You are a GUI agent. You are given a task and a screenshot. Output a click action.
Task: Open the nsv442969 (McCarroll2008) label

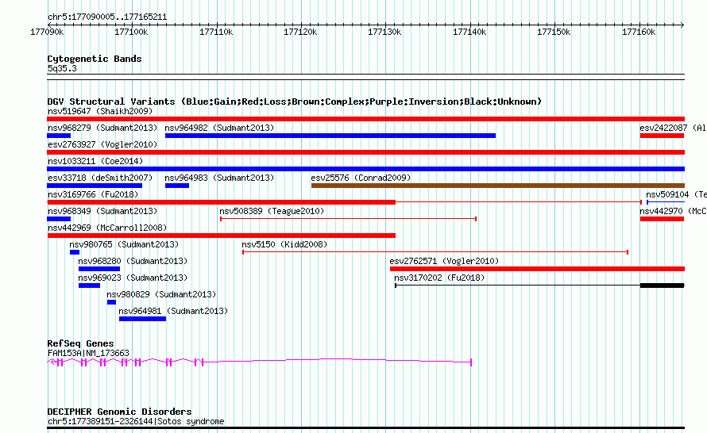[x=107, y=228]
